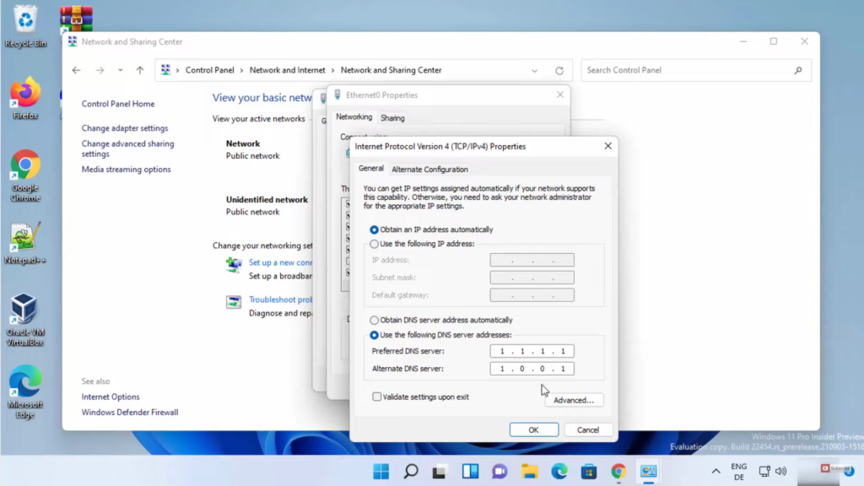Open Recent locations dropdown arrow
Screen dimensions: 864x486
tap(120, 71)
